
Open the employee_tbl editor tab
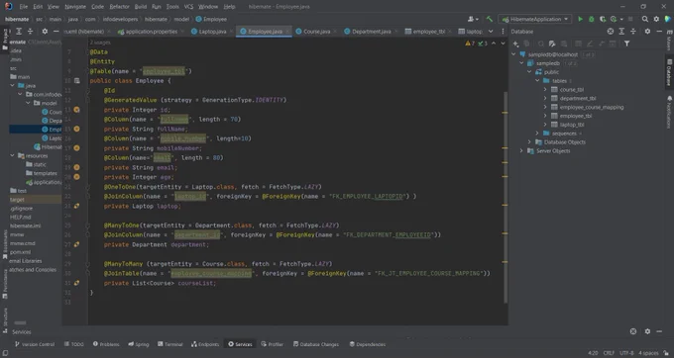428,32
